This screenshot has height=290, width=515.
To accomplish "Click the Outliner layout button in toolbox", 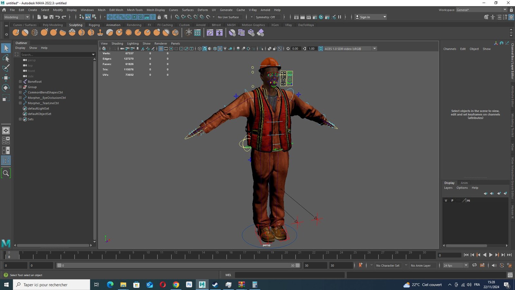I will (6, 160).
